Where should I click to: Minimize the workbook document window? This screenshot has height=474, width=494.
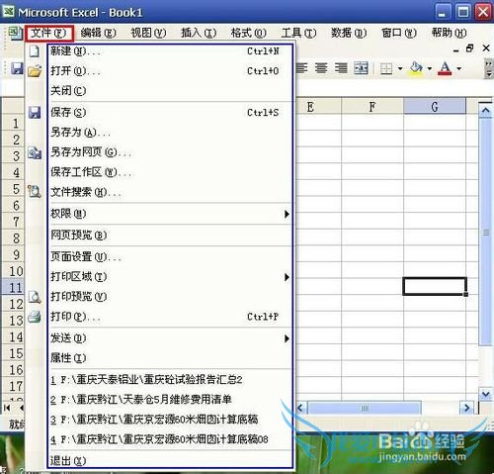455,49
